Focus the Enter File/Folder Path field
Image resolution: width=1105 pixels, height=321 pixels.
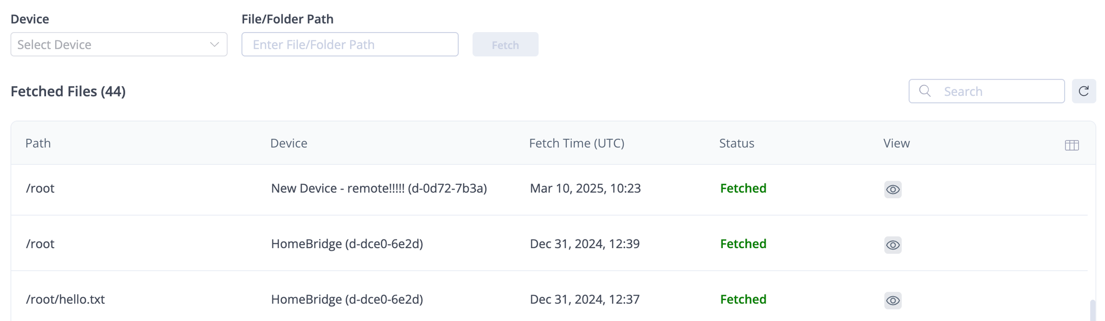click(x=350, y=45)
